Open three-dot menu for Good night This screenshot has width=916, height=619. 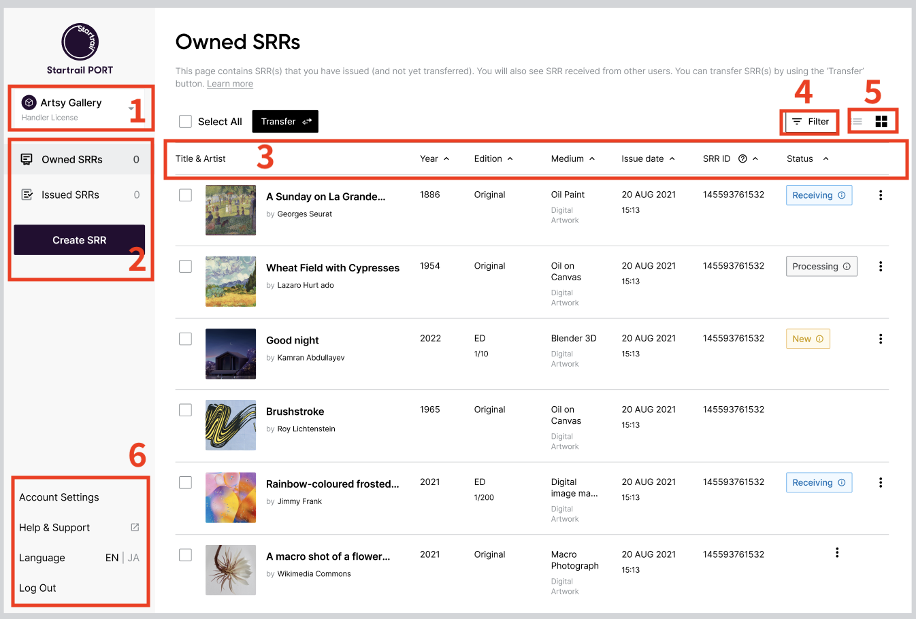(x=880, y=339)
